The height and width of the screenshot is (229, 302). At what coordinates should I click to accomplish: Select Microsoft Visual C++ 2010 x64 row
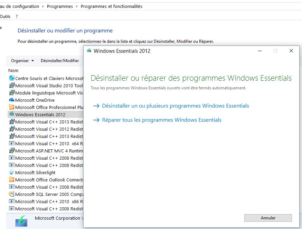pyautogui.click(x=46, y=143)
